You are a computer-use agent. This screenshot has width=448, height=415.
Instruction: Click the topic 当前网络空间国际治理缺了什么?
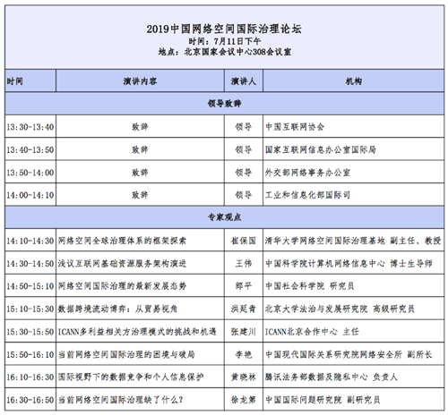(120, 400)
